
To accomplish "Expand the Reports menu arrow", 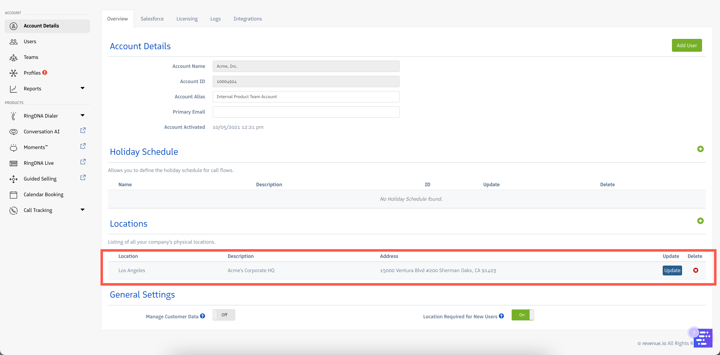I will (x=82, y=88).
